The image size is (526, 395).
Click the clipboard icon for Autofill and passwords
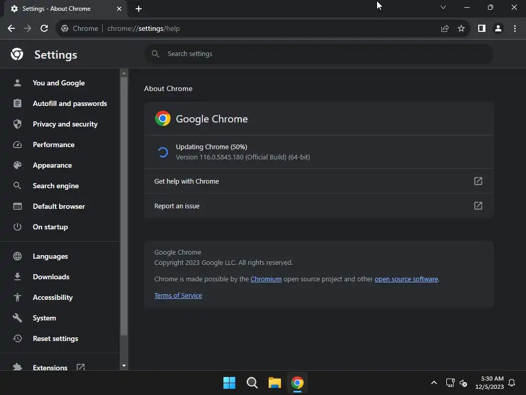pyautogui.click(x=17, y=103)
